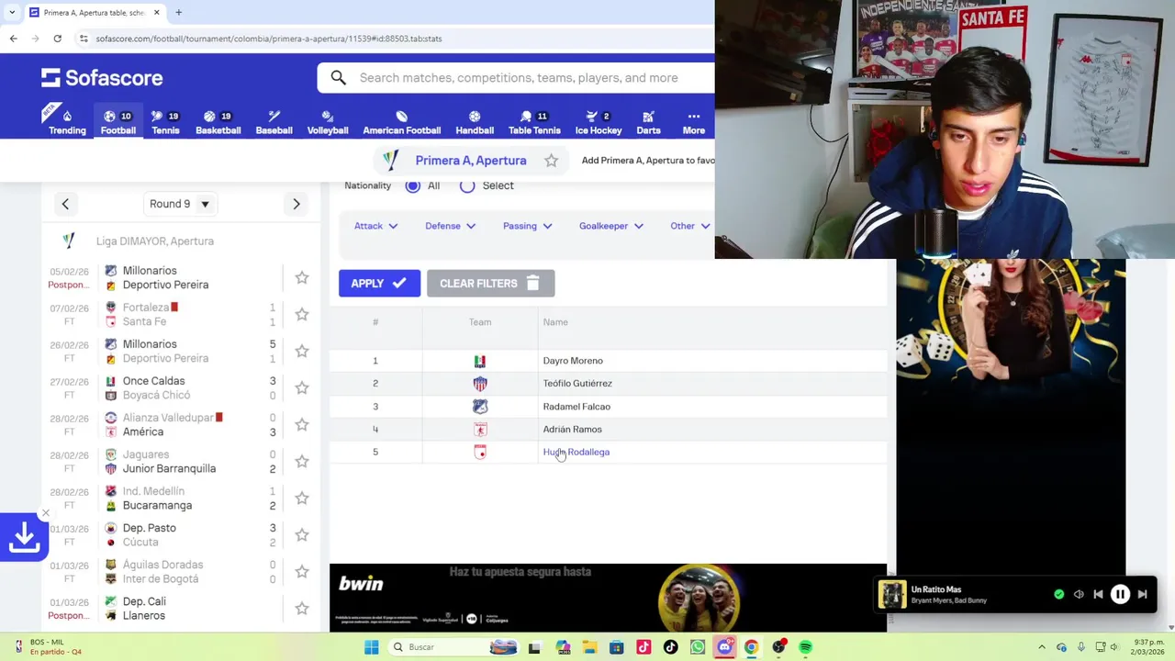Open the American Football sport icon
The height and width of the screenshot is (661, 1175).
click(401, 122)
